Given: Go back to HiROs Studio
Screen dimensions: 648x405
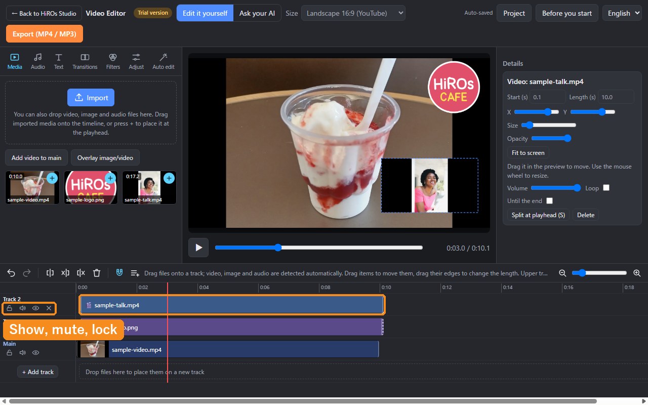Looking at the screenshot, I should tap(44, 13).
